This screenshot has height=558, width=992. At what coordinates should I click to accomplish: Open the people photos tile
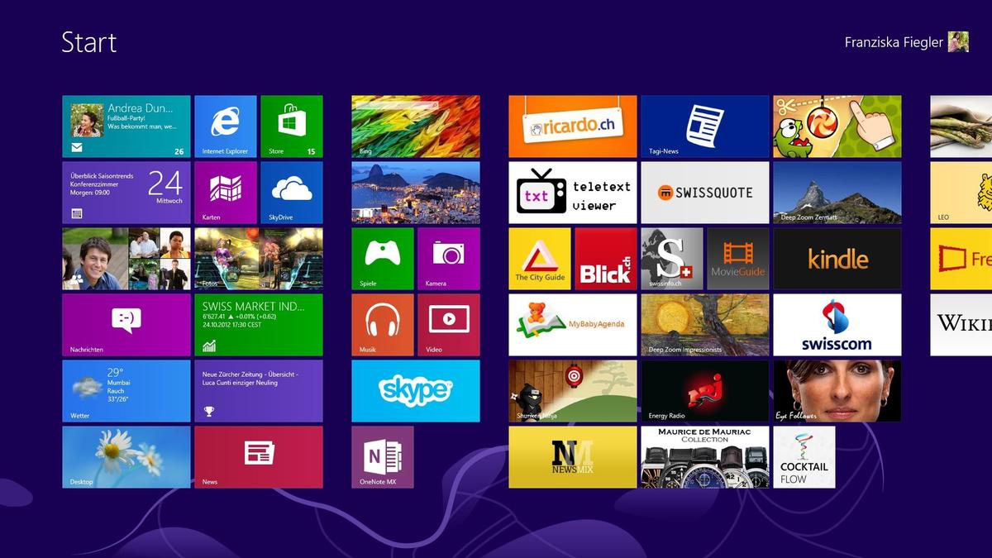click(x=126, y=259)
